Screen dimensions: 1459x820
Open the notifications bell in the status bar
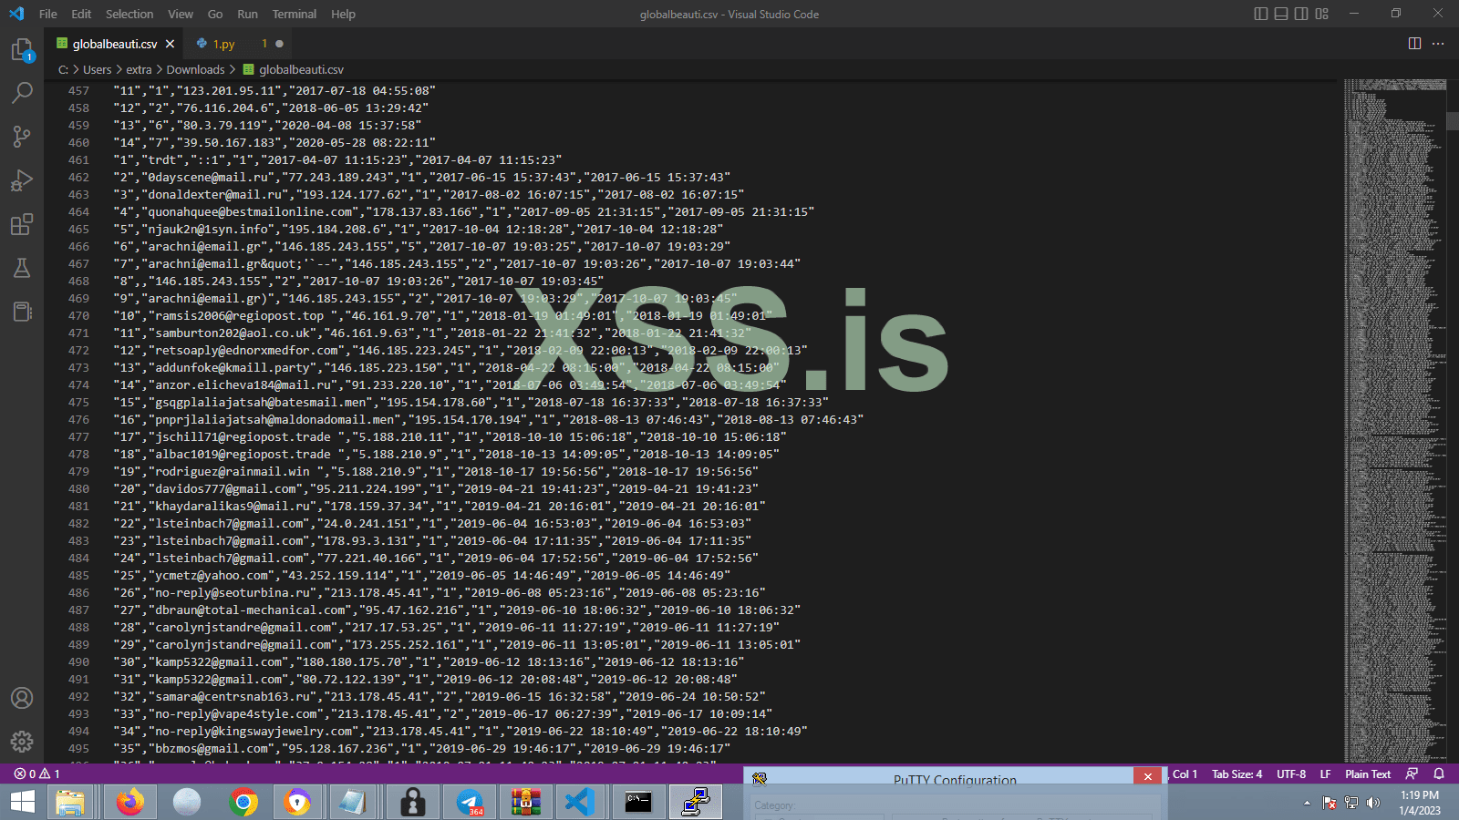point(1439,774)
